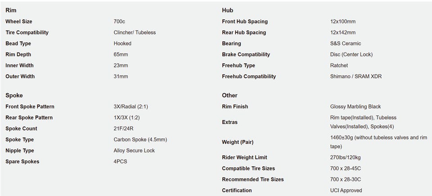Click the Alloy Secure Lock value
This screenshot has width=432, height=196.
[134, 151]
